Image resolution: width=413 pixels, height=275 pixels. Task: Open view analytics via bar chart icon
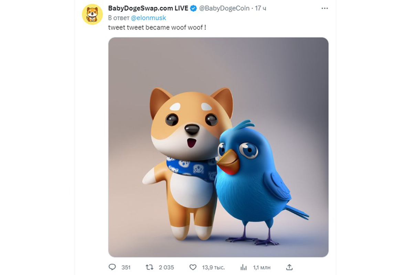tap(244, 267)
